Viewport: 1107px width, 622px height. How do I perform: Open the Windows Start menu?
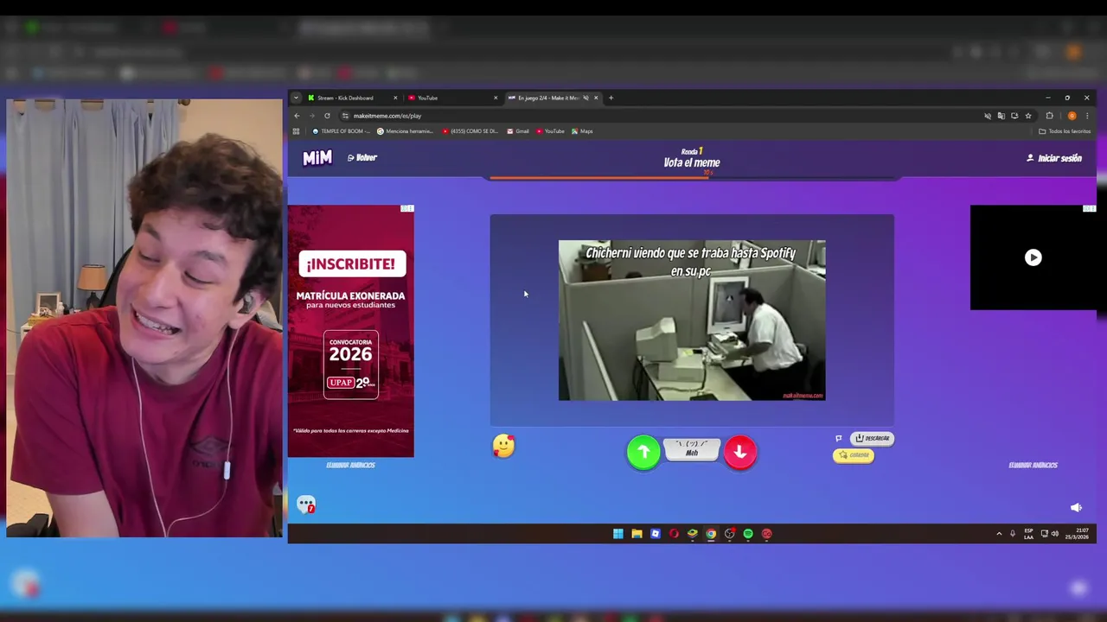(617, 534)
